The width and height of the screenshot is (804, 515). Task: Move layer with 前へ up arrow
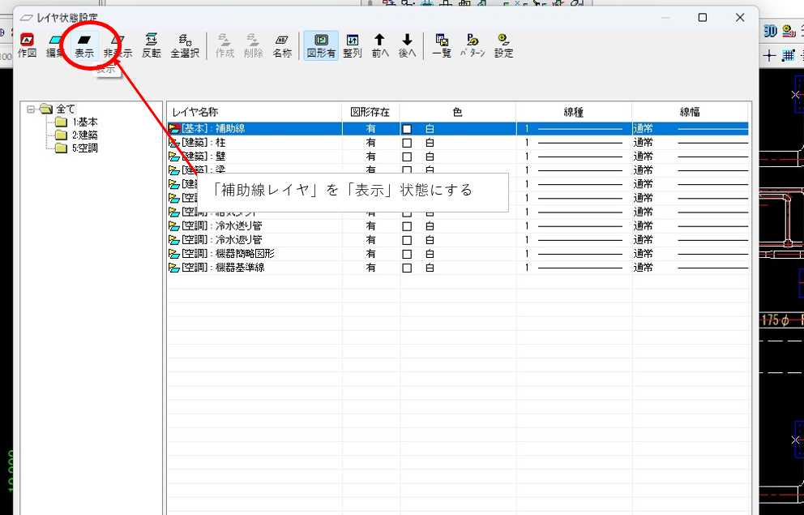(x=379, y=45)
